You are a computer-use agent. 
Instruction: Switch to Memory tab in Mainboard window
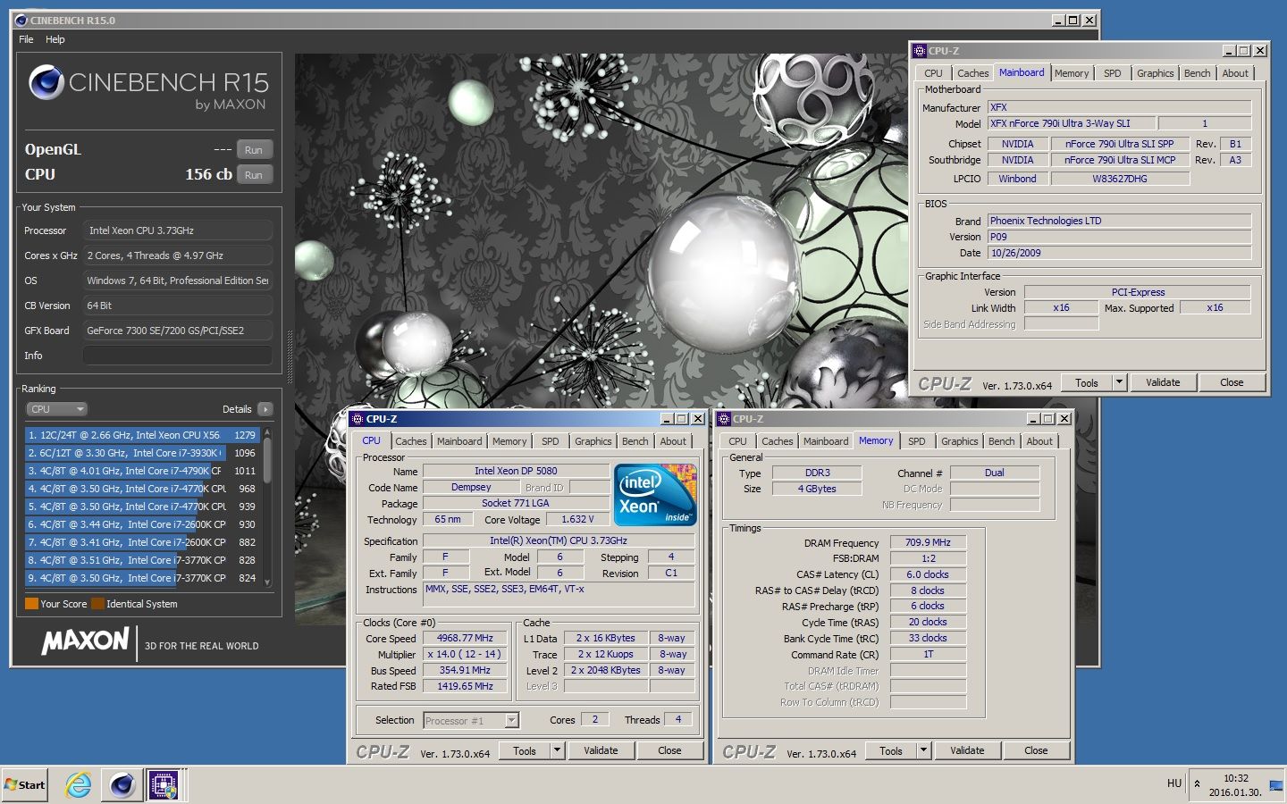tap(1072, 73)
